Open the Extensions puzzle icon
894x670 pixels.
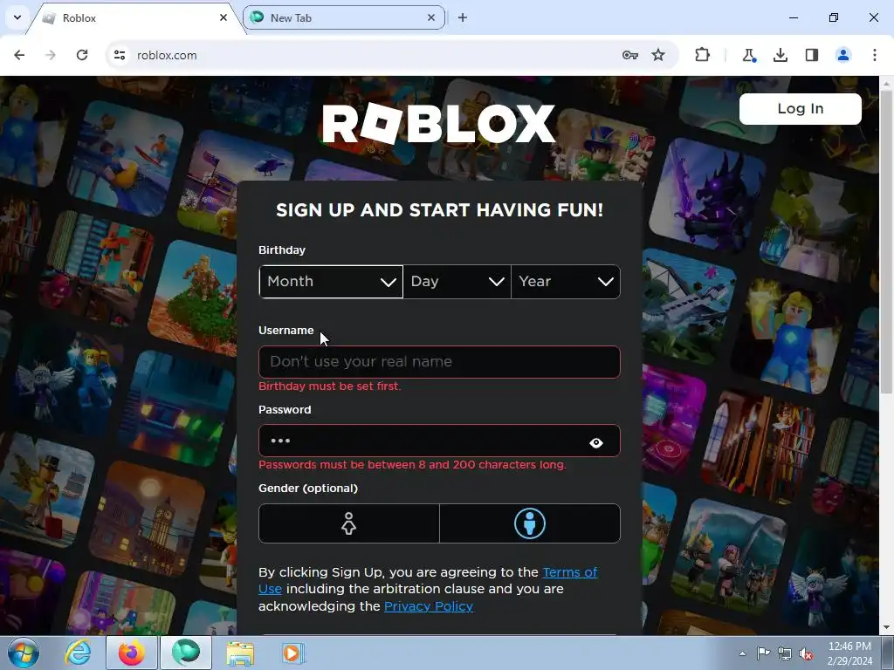point(703,55)
